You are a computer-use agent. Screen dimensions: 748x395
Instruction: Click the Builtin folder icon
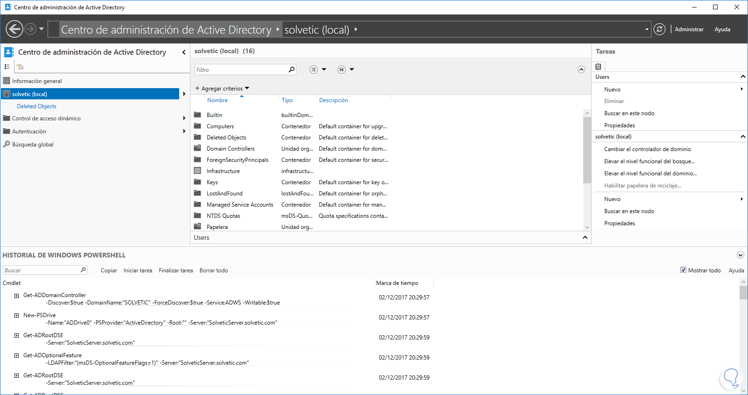(197, 115)
